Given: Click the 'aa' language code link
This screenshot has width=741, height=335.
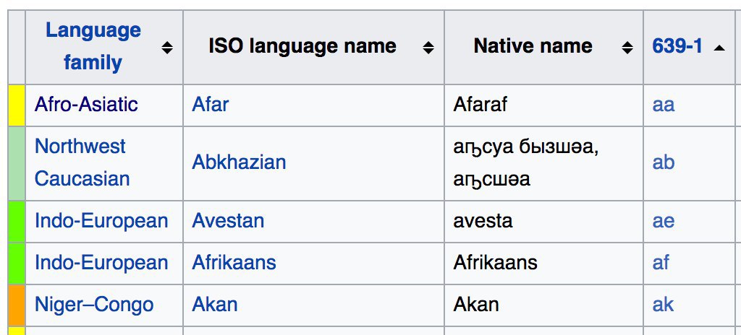Looking at the screenshot, I should 664,105.
